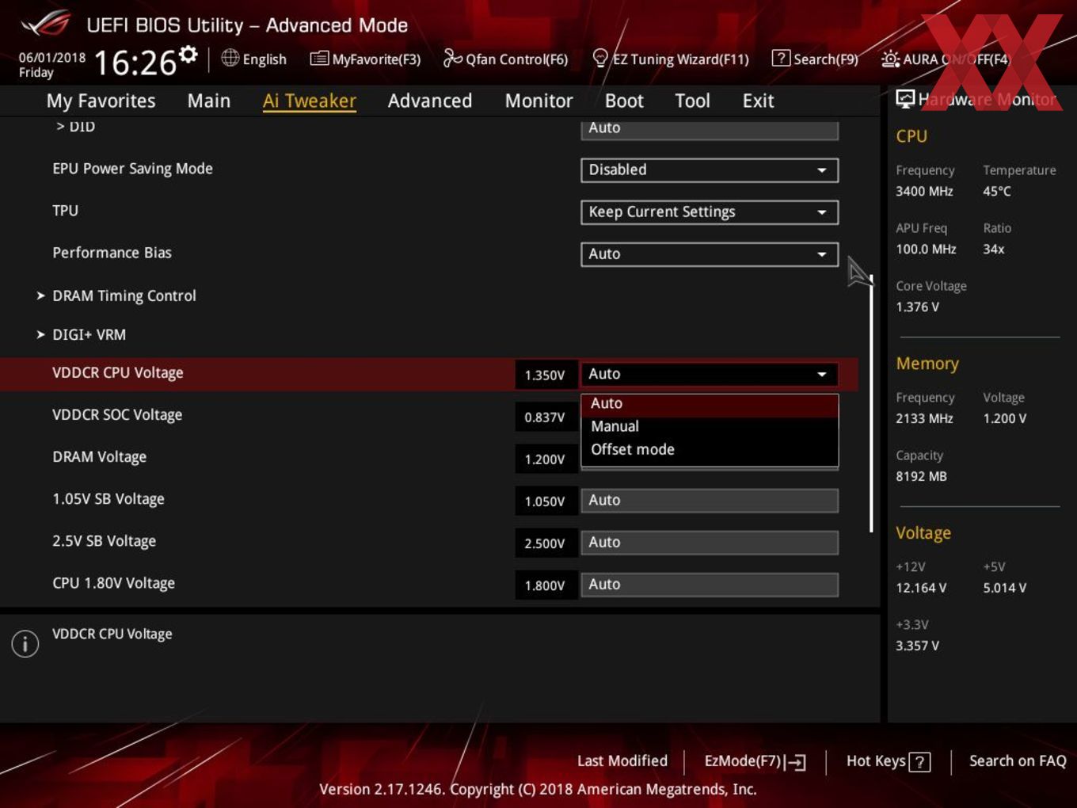Click the 0.837V current value box
Screen dimensions: 1077x808
546,417
